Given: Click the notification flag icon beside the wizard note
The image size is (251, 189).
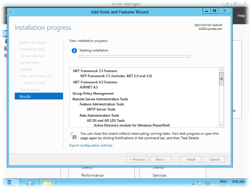Looking at the screenshot, I should pos(74,136).
